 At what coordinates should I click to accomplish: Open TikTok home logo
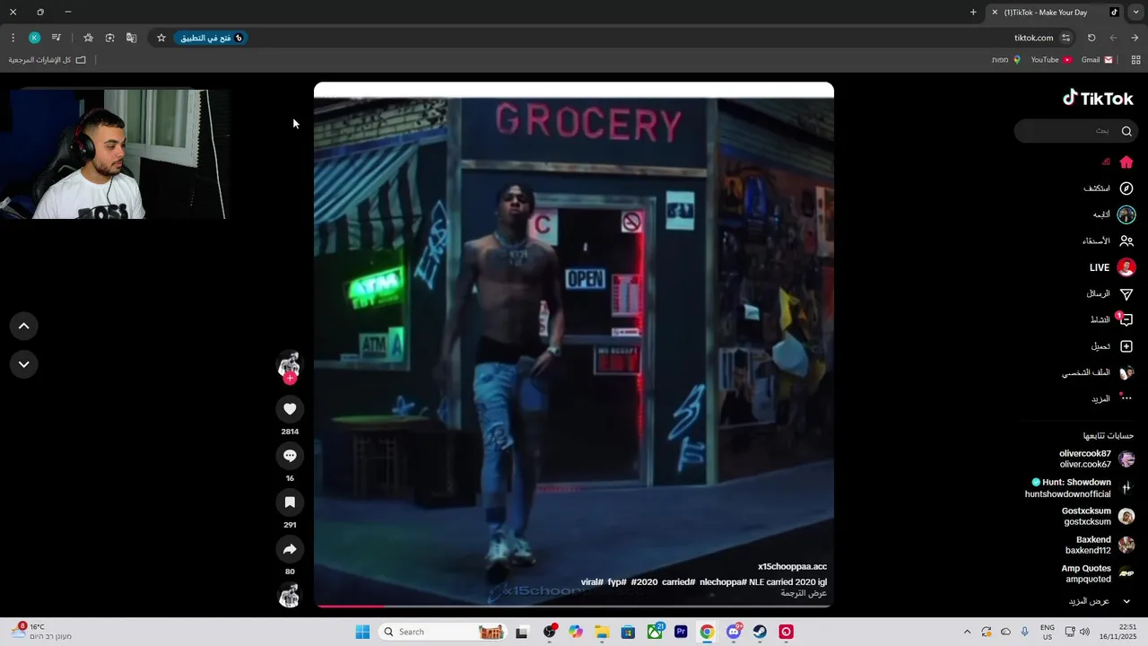(1098, 99)
